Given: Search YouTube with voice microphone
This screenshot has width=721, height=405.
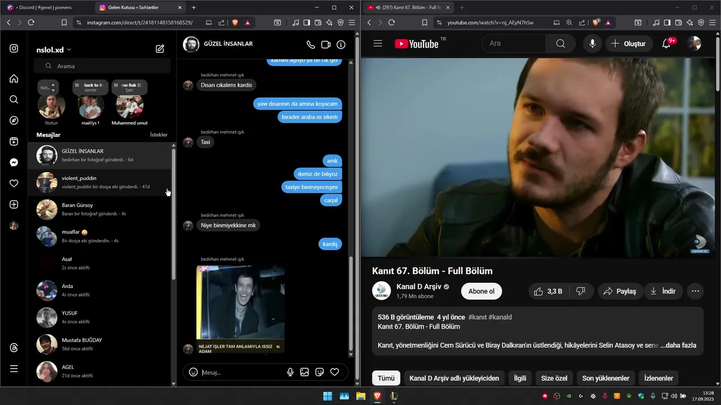Looking at the screenshot, I should coord(592,43).
